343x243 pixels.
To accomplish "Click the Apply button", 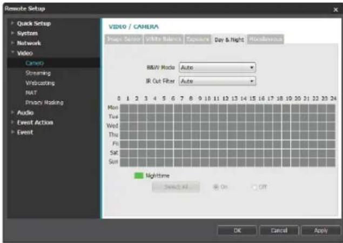I will point(321,231).
